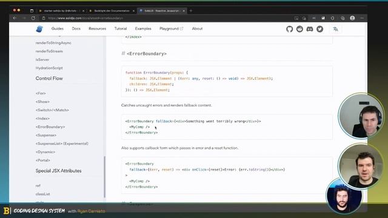Open the SolidJS GitHub icon link
388x218 pixels.
coord(290,29)
